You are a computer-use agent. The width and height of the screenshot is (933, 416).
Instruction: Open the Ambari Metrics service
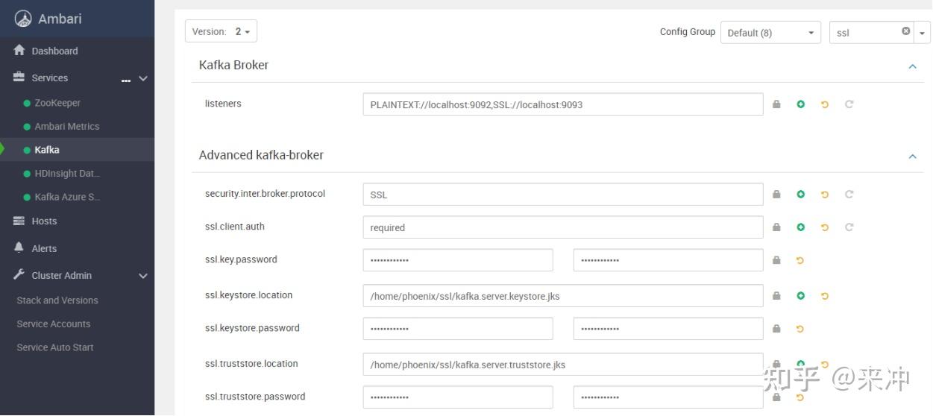point(66,126)
